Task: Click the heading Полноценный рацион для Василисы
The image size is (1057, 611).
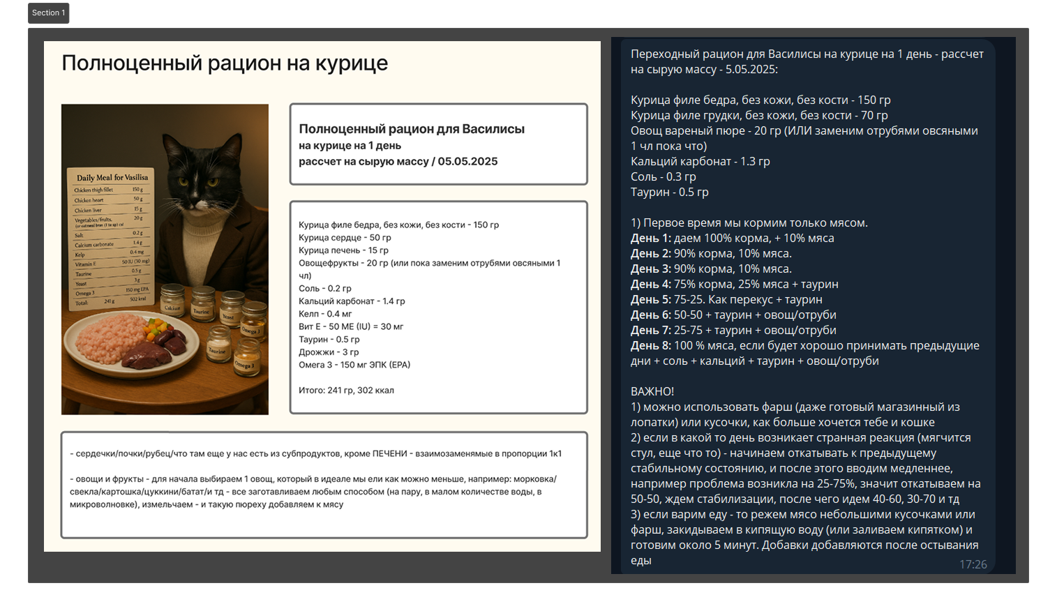Action: tap(412, 129)
